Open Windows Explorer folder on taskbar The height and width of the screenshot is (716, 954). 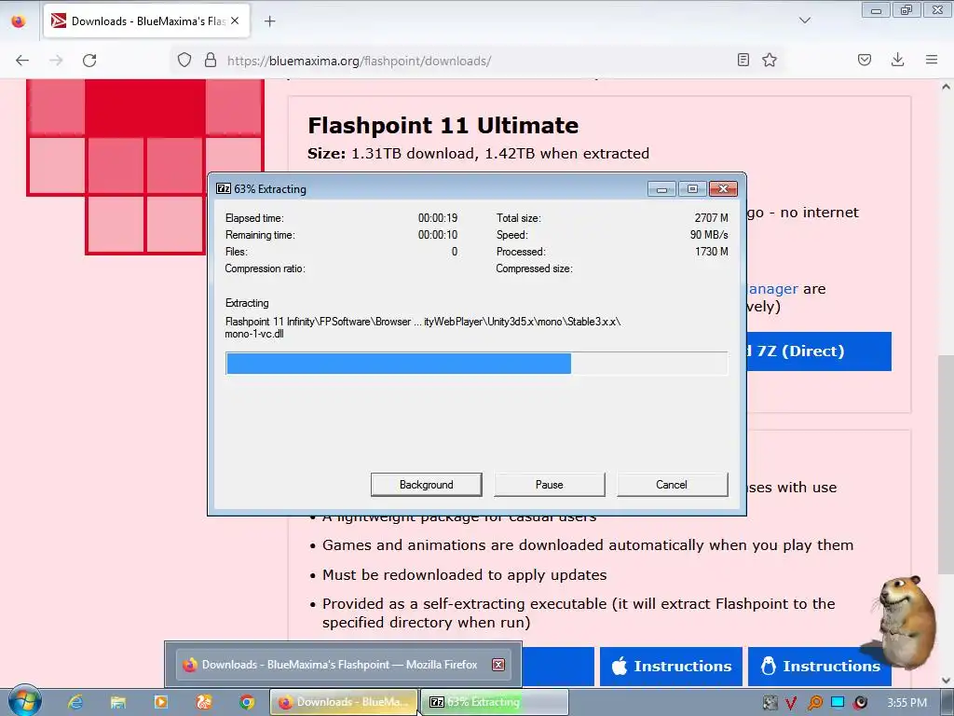coord(118,702)
